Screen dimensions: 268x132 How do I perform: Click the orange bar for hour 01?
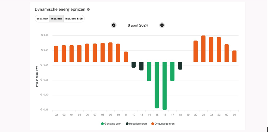pyautogui.click(x=234, y=56)
